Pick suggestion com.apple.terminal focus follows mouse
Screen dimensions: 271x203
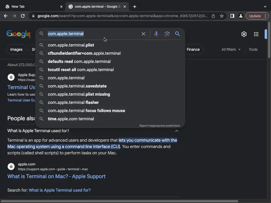pyautogui.click(x=110, y=111)
